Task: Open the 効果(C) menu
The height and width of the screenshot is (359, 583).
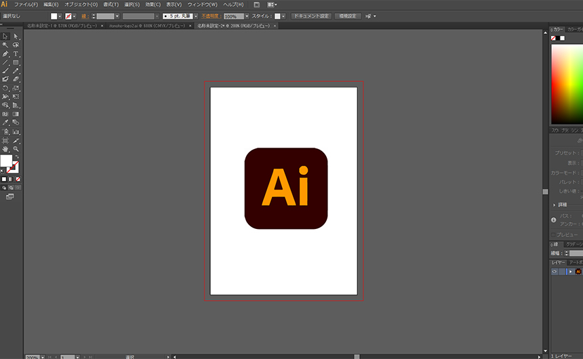Action: pos(153,5)
